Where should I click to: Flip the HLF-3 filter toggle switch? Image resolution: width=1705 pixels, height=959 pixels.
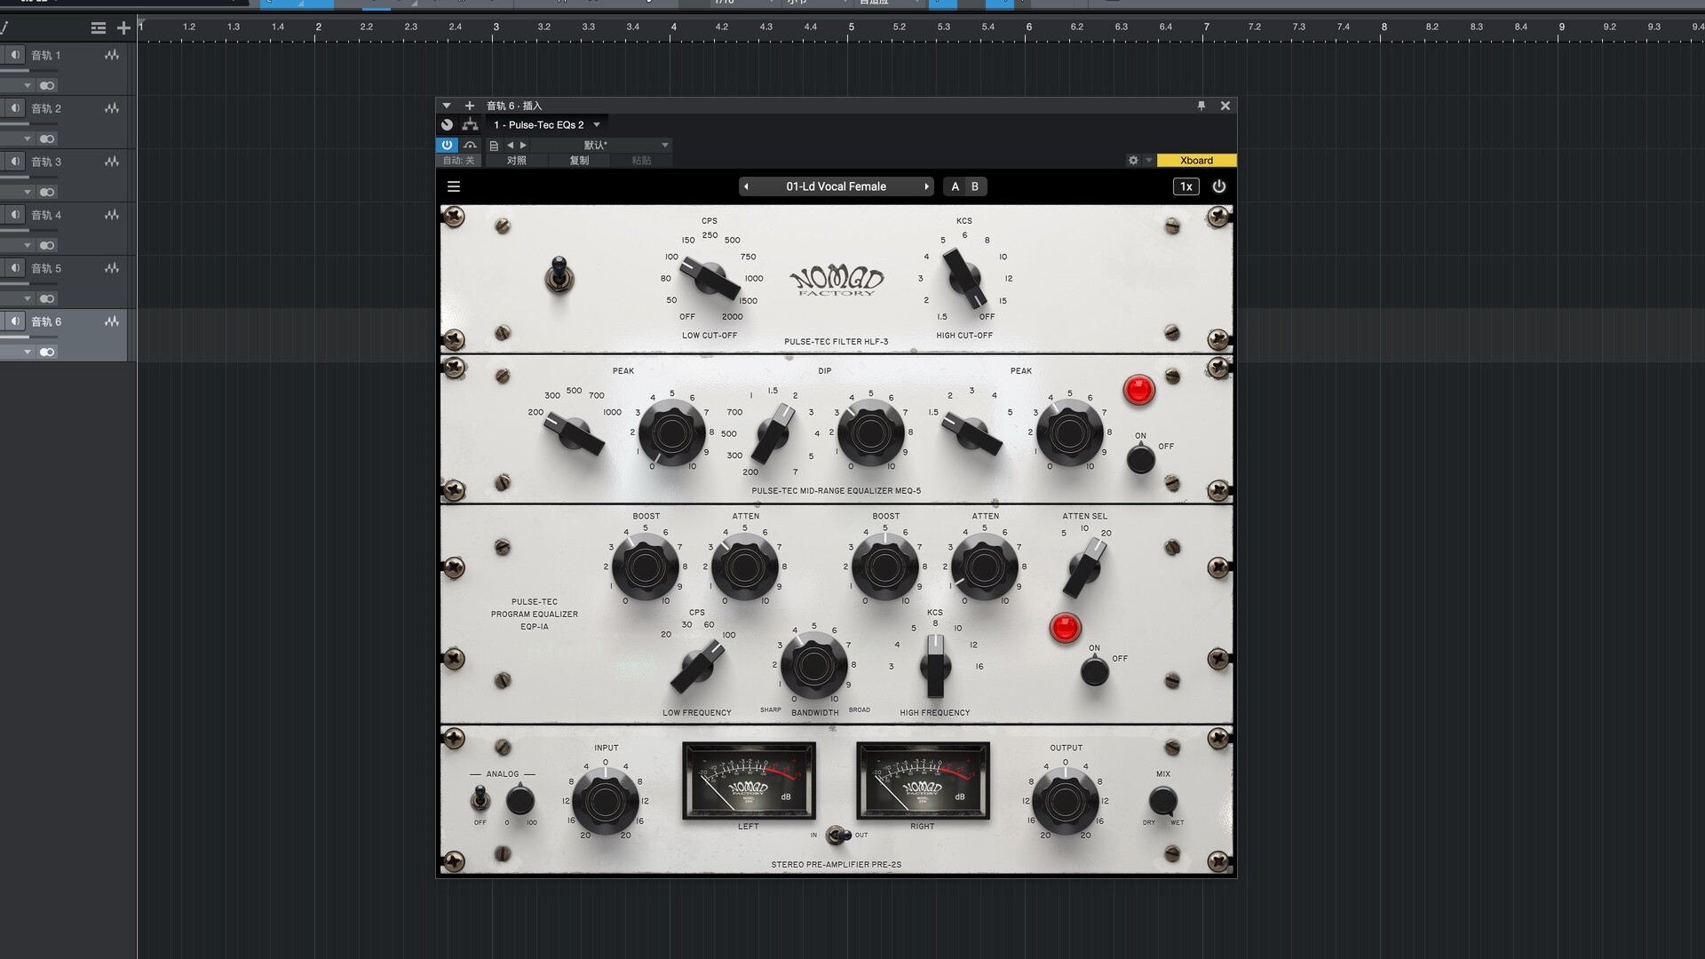point(559,276)
